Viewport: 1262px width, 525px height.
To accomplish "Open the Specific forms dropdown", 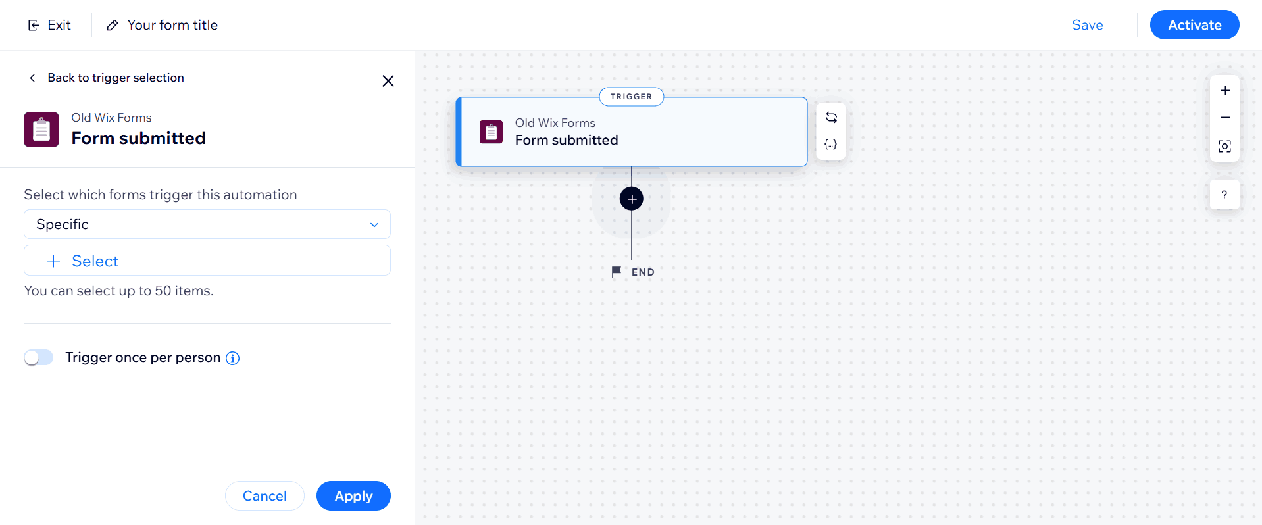I will [207, 224].
